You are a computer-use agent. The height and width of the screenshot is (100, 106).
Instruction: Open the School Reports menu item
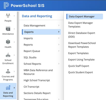(32, 64)
